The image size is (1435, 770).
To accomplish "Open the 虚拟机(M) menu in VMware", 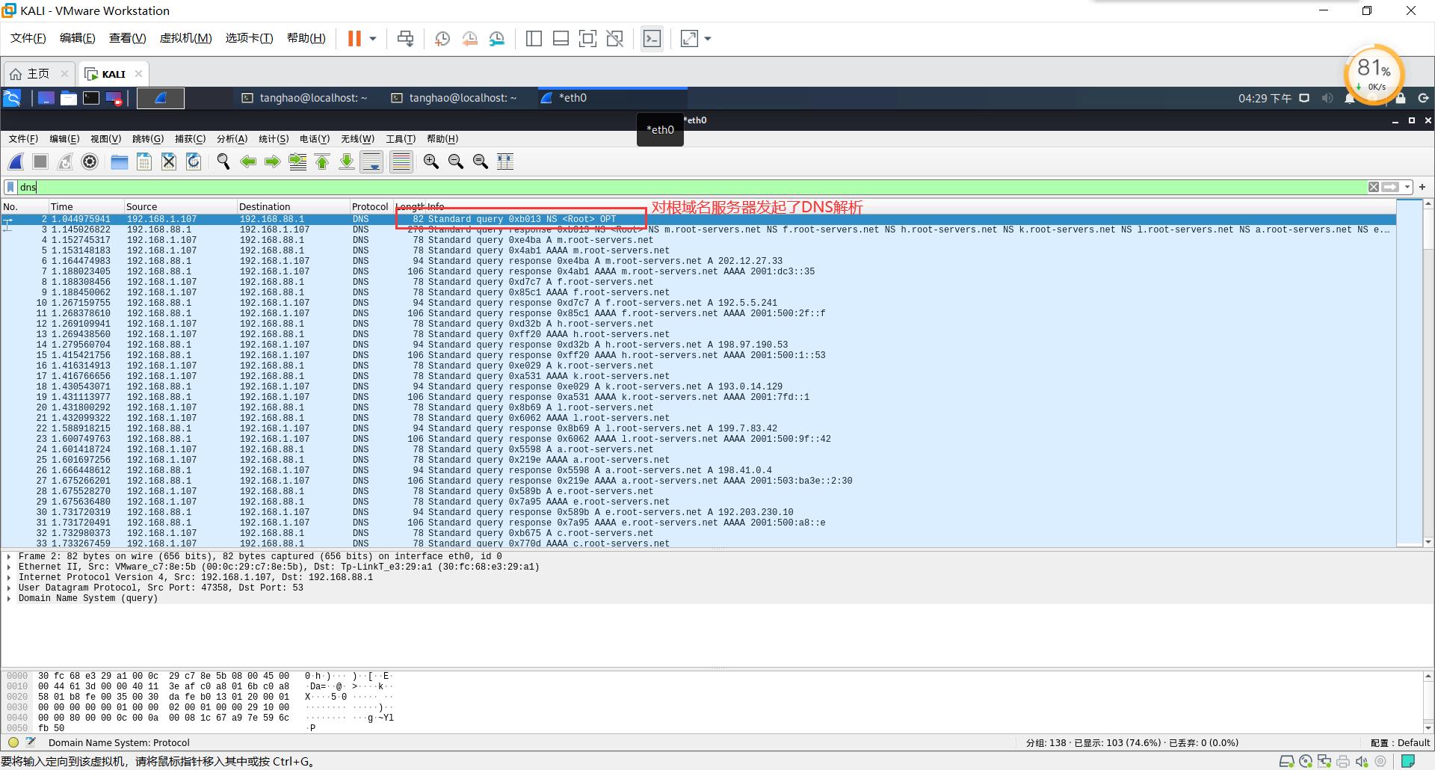I will (x=185, y=38).
